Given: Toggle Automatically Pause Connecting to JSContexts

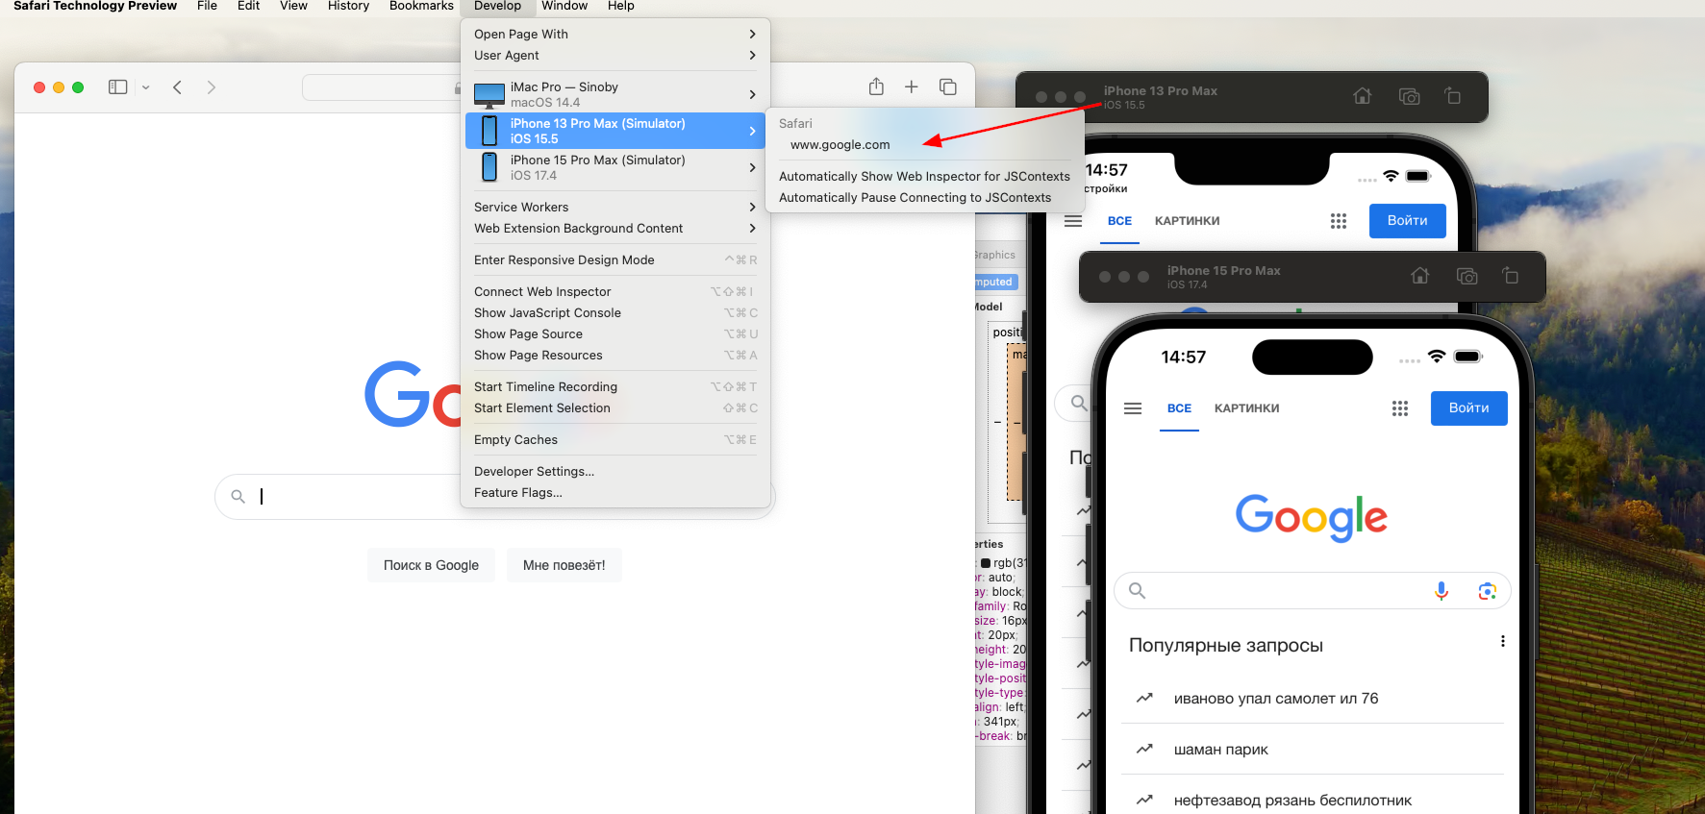Looking at the screenshot, I should click(915, 197).
